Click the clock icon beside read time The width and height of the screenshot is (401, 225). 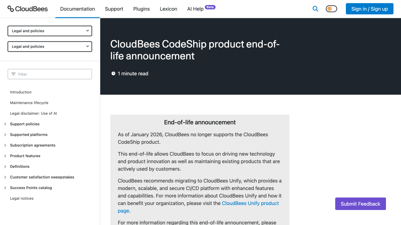point(113,73)
